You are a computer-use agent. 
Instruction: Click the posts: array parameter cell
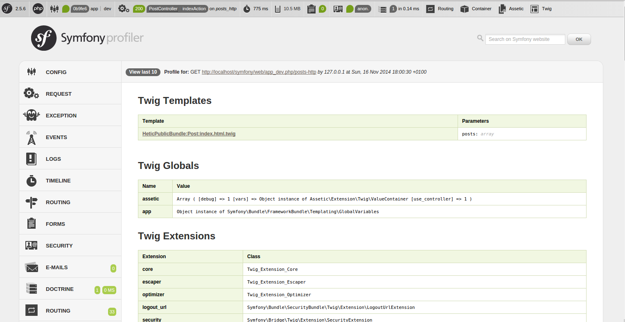522,134
